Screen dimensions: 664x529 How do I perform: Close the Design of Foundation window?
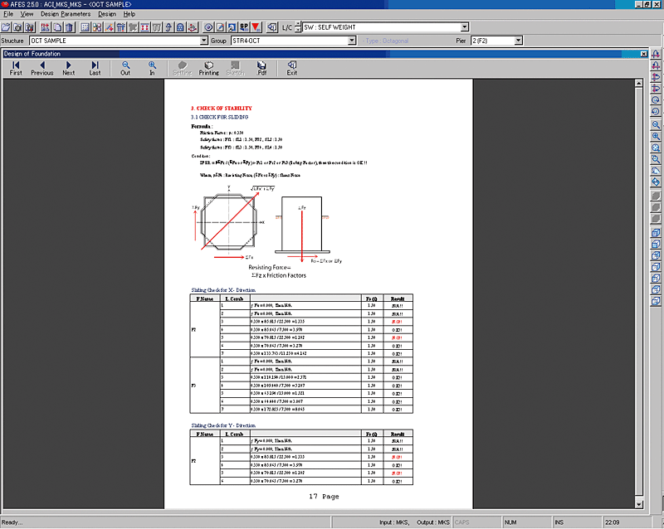(644, 54)
